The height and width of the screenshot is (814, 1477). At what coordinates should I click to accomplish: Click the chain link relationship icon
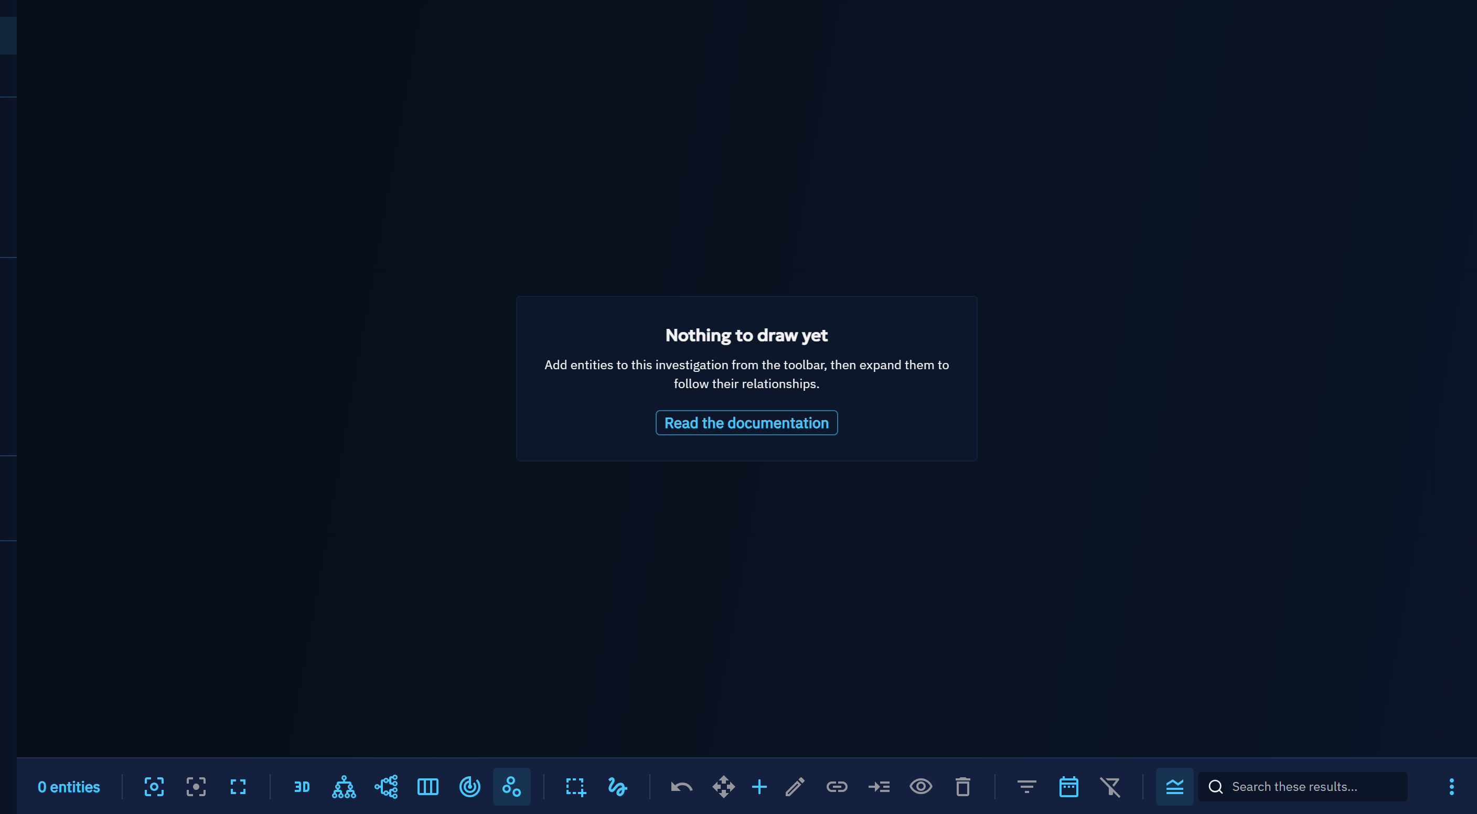coord(837,787)
